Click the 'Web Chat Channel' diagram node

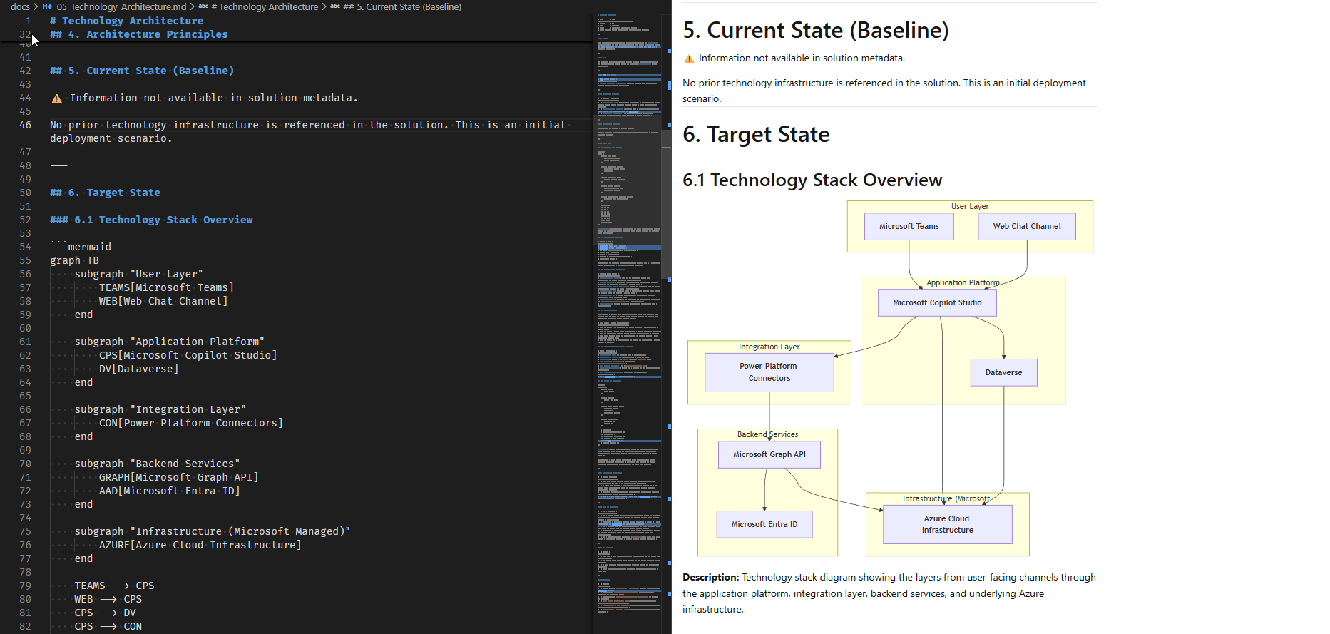click(1027, 226)
